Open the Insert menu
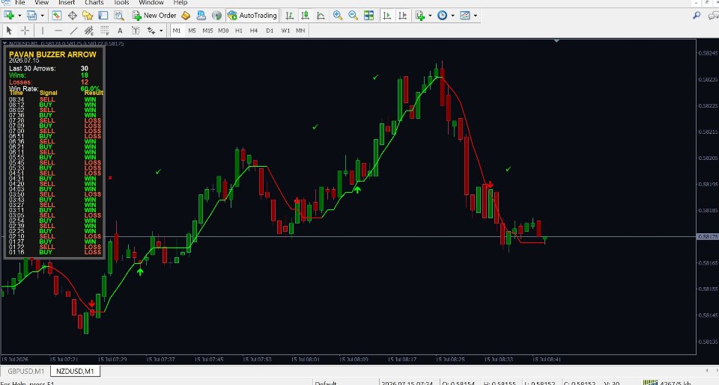 pos(67,2)
